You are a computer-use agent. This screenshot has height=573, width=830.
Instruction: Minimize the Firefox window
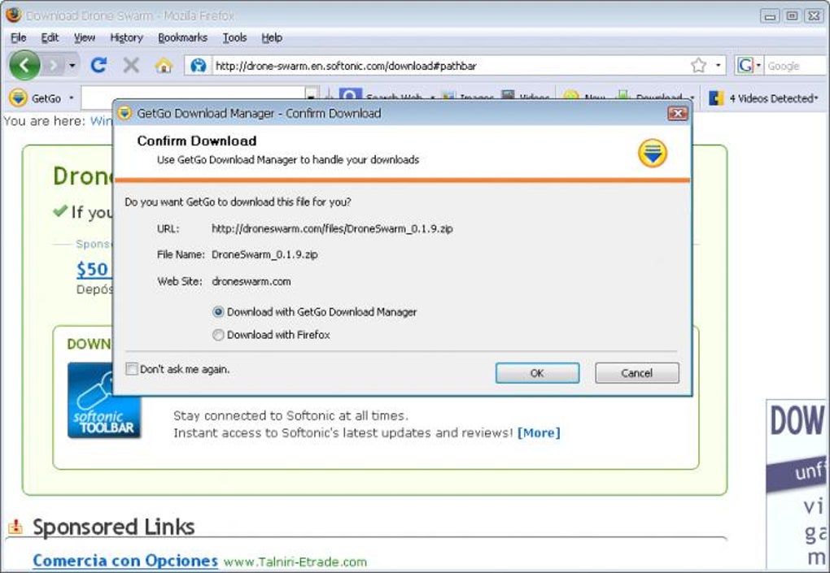pyautogui.click(x=770, y=16)
